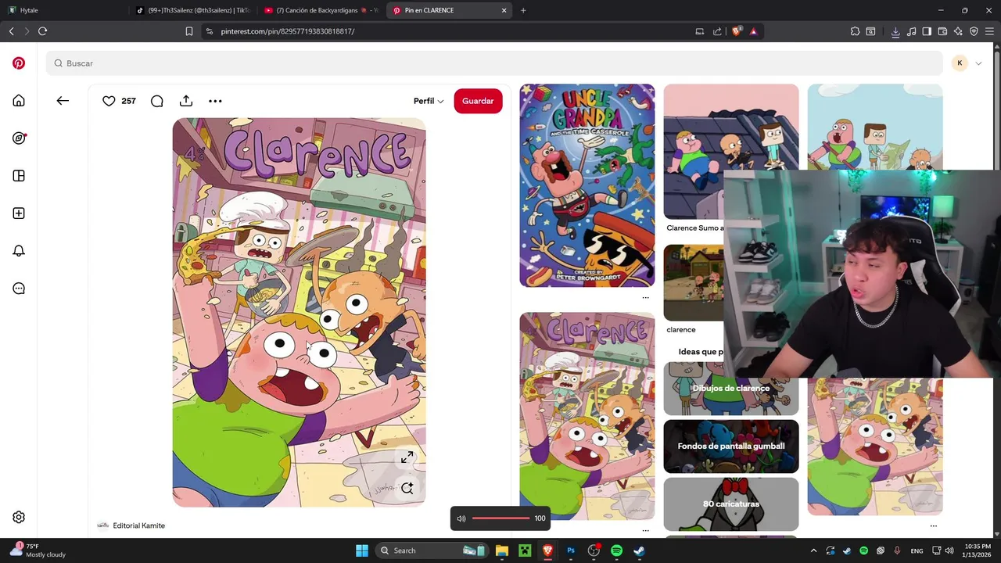Open the messages chat bubble in sidebar
The height and width of the screenshot is (563, 1001).
[19, 289]
